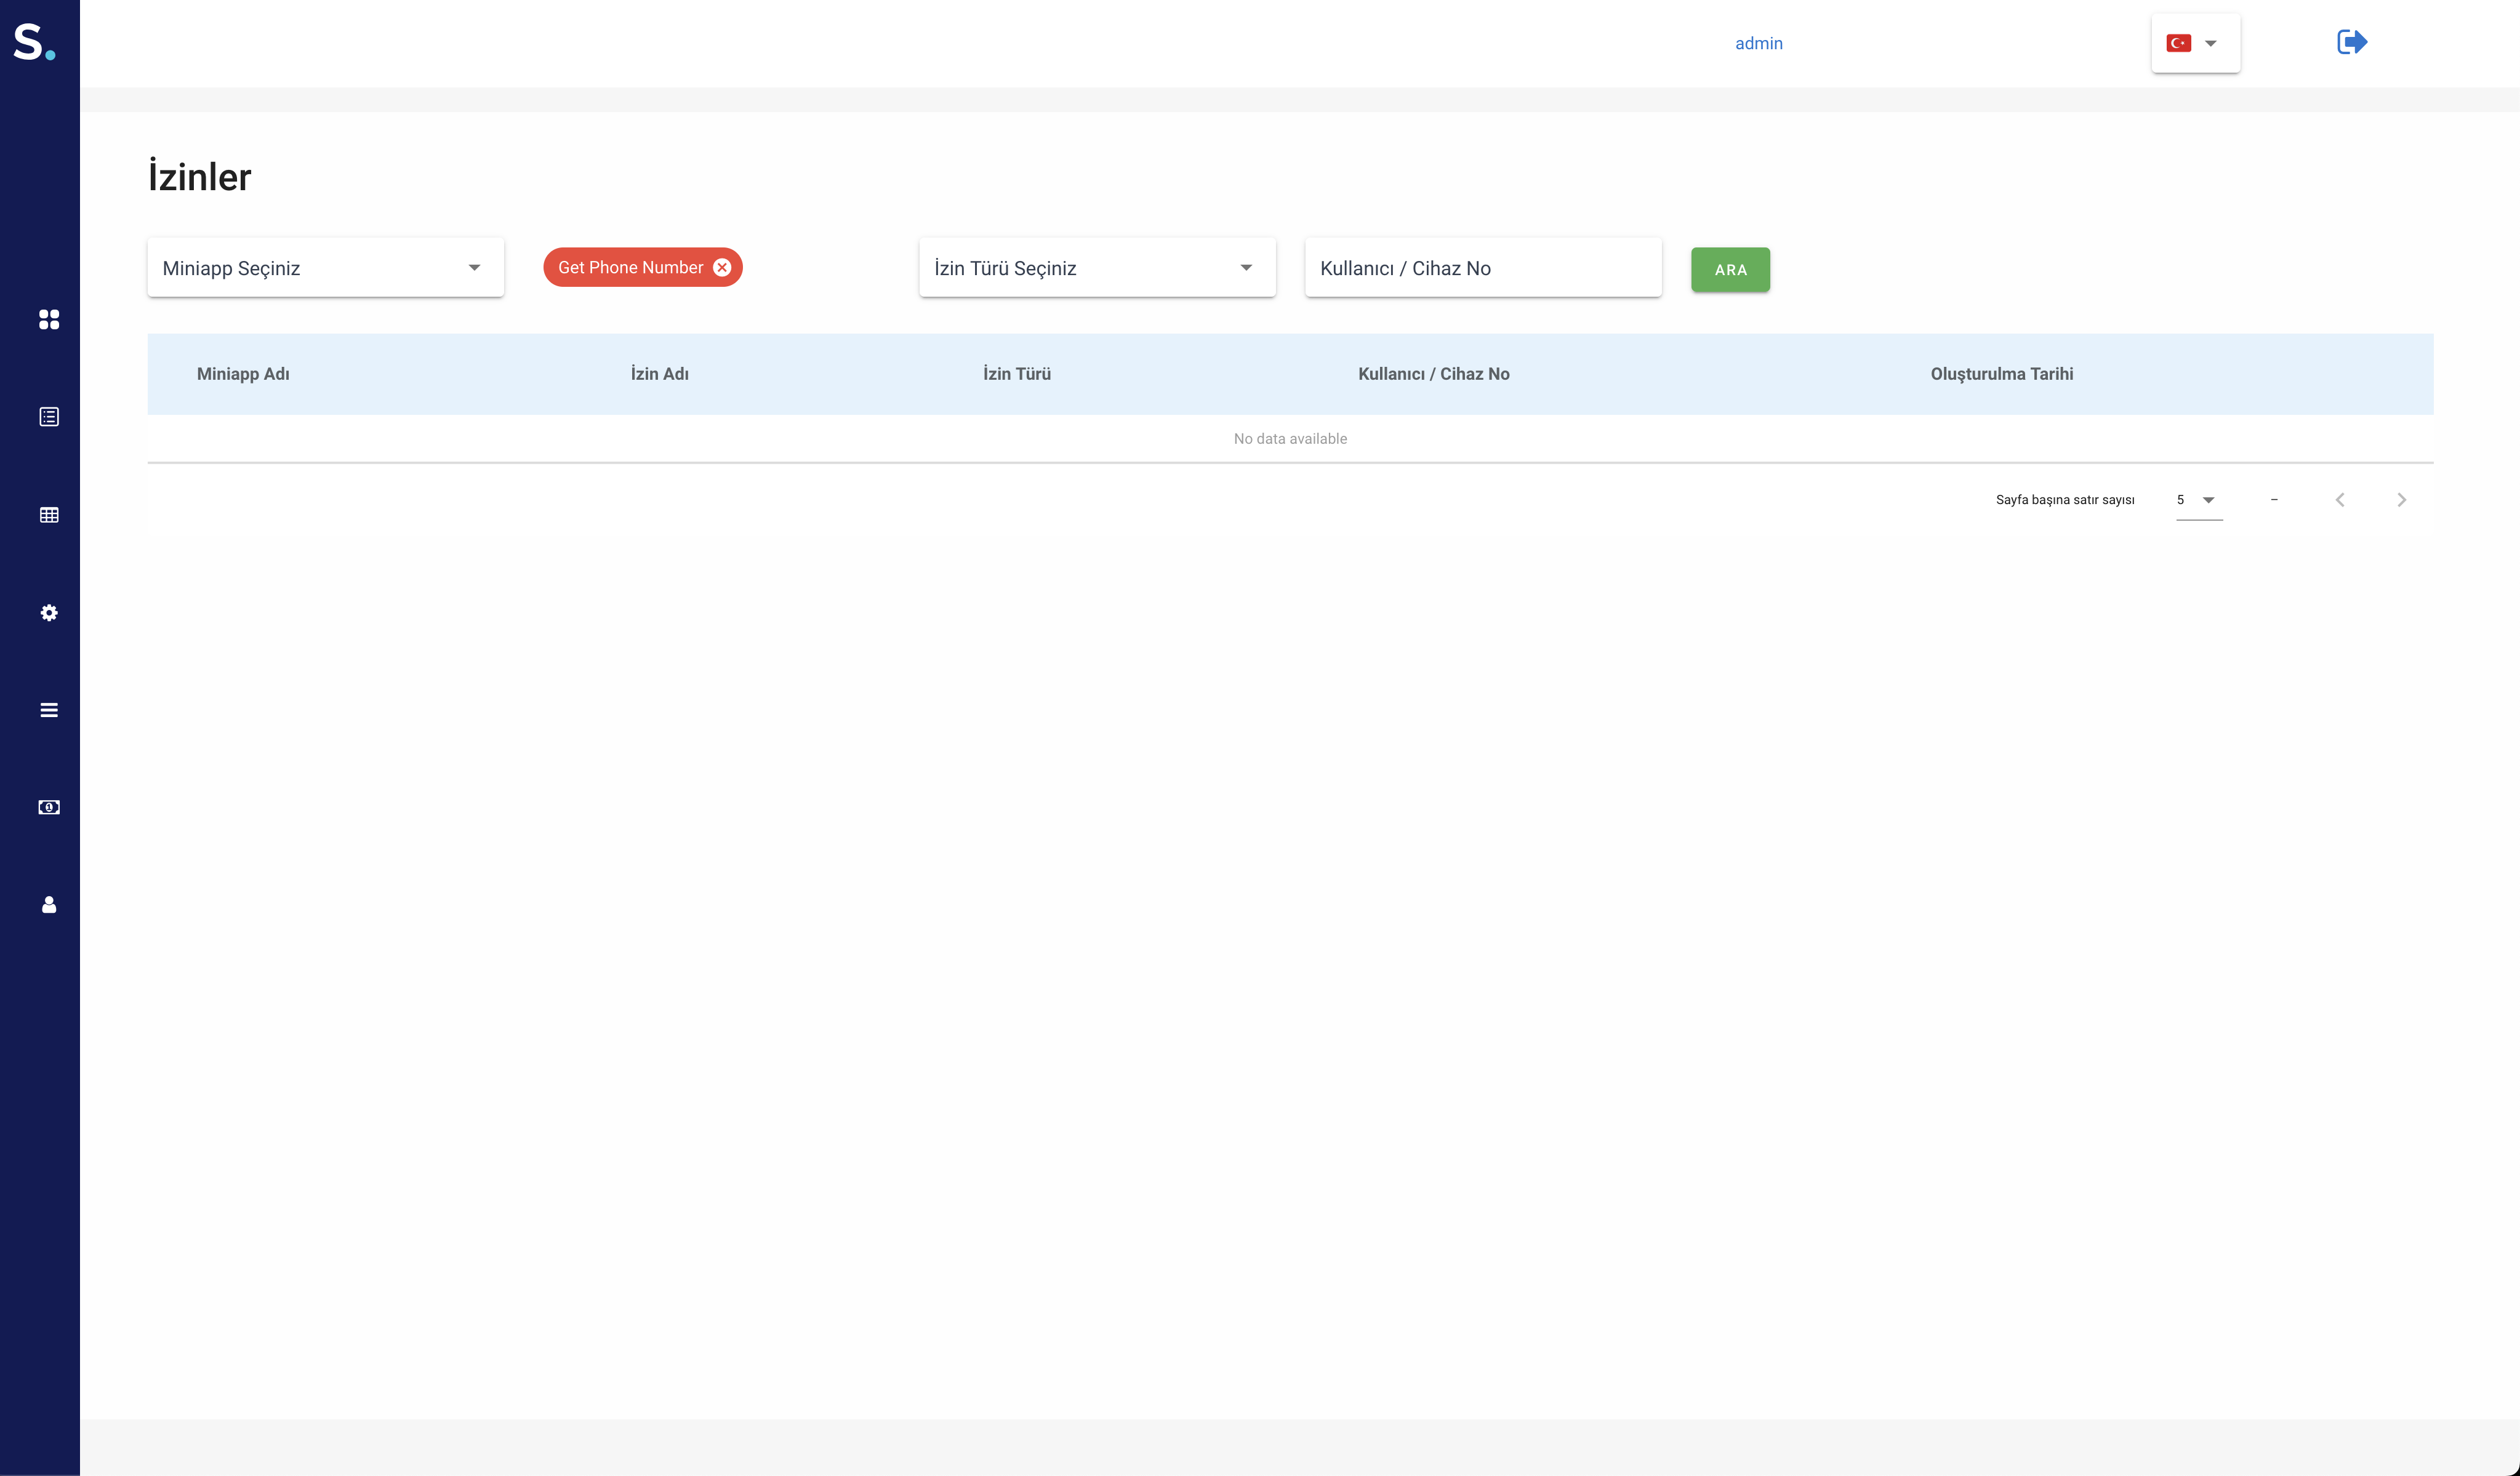The height and width of the screenshot is (1476, 2520).
Task: Click the logout arrow icon
Action: pyautogui.click(x=2351, y=42)
